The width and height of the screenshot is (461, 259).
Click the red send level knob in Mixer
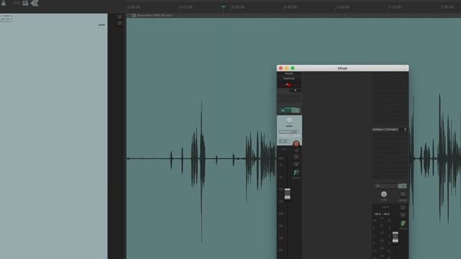click(289, 85)
